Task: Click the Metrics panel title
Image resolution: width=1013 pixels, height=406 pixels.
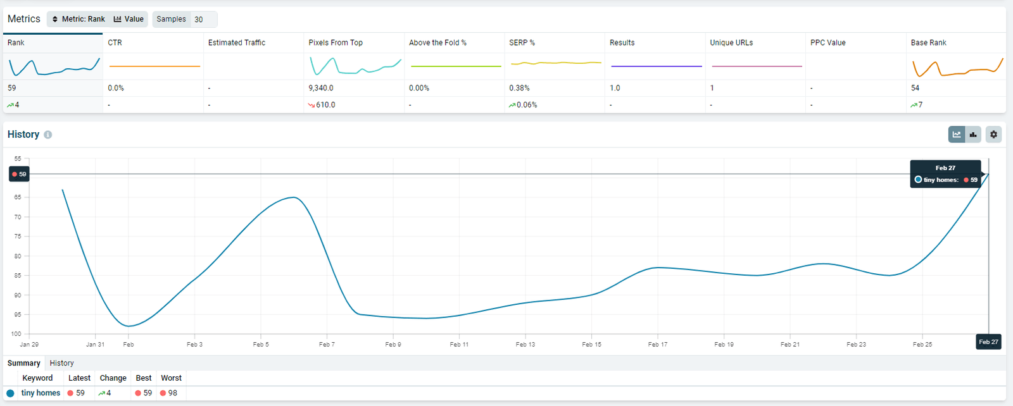Action: click(x=24, y=19)
